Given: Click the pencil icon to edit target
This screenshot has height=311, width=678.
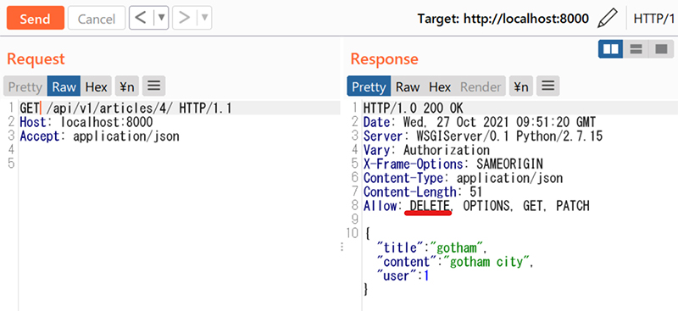Looking at the screenshot, I should click(x=607, y=19).
